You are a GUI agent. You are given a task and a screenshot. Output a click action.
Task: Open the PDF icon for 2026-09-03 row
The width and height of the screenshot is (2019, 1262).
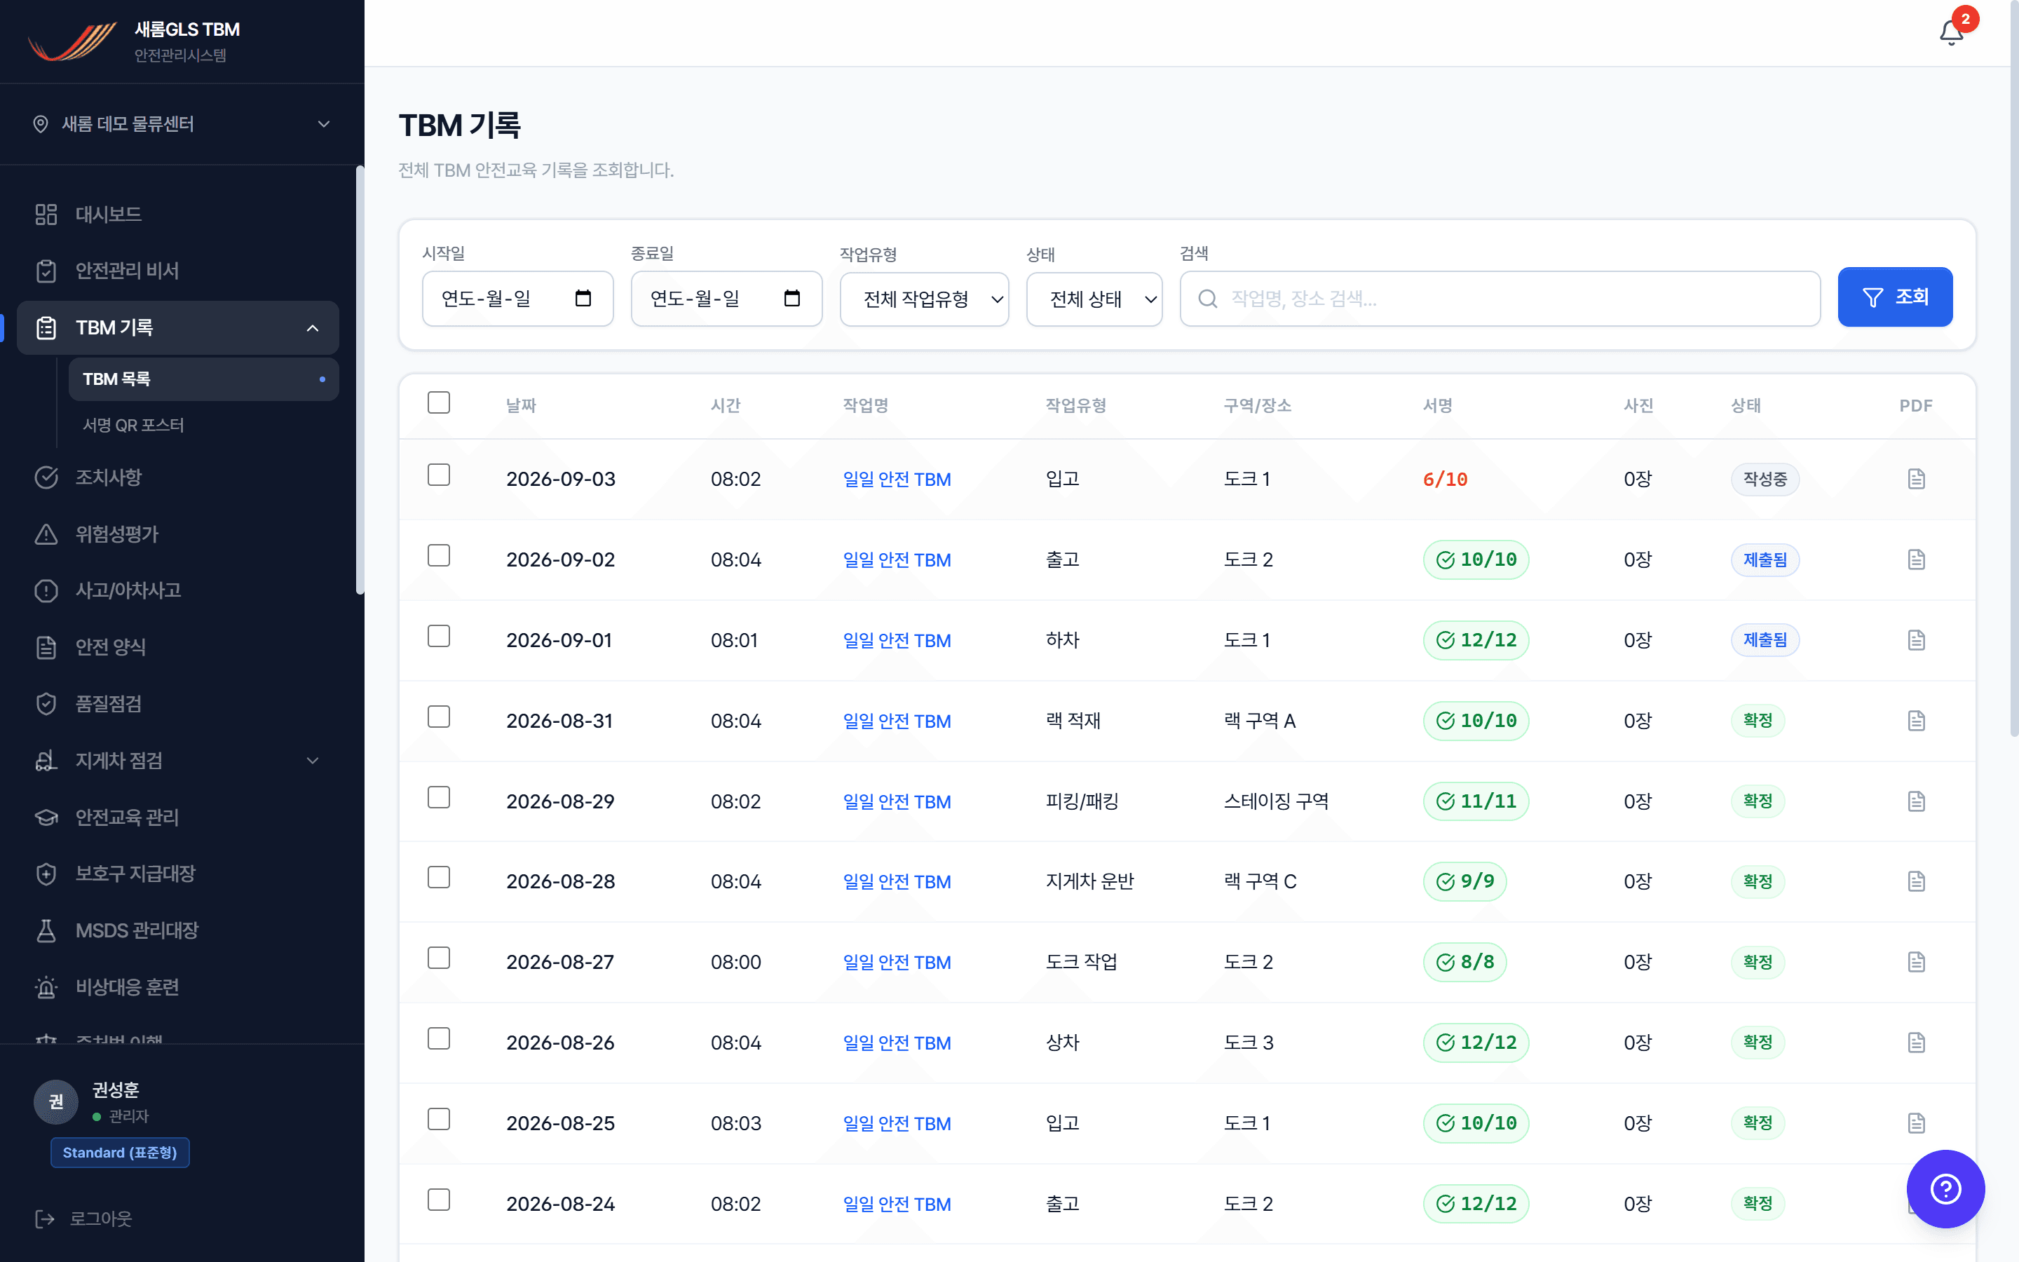[x=1917, y=478]
